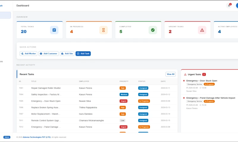Click task row T001 ID

(x=21, y=88)
